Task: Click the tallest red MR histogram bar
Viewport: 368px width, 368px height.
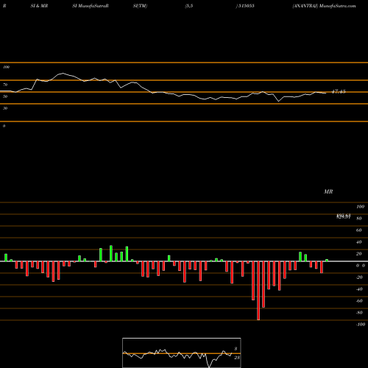Action: pyautogui.click(x=258, y=291)
